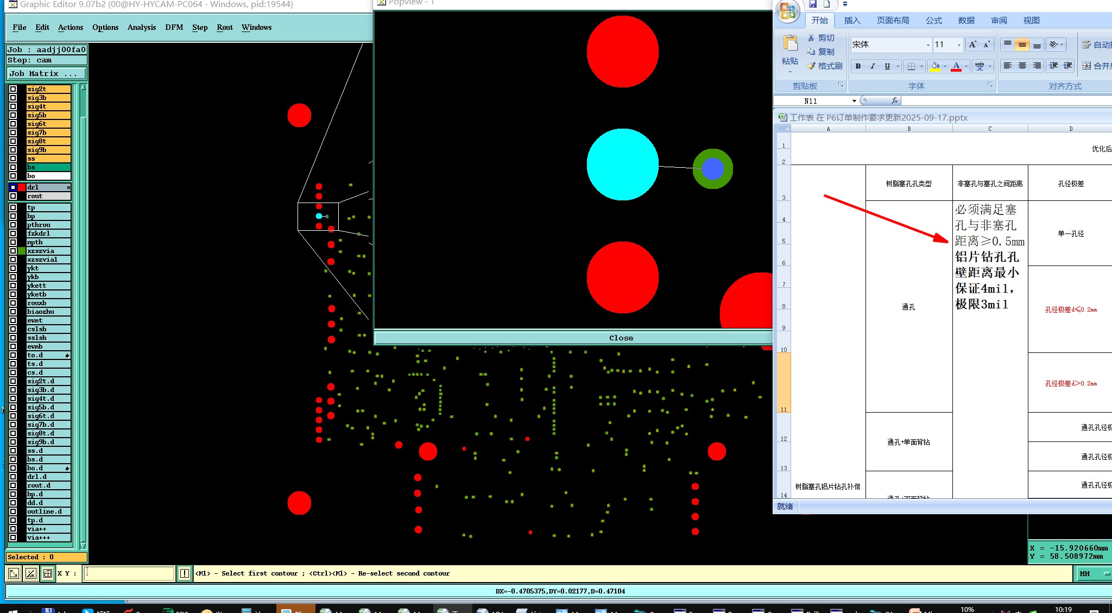Click the Close button under Popview
The width and height of the screenshot is (1112, 613).
[621, 338]
